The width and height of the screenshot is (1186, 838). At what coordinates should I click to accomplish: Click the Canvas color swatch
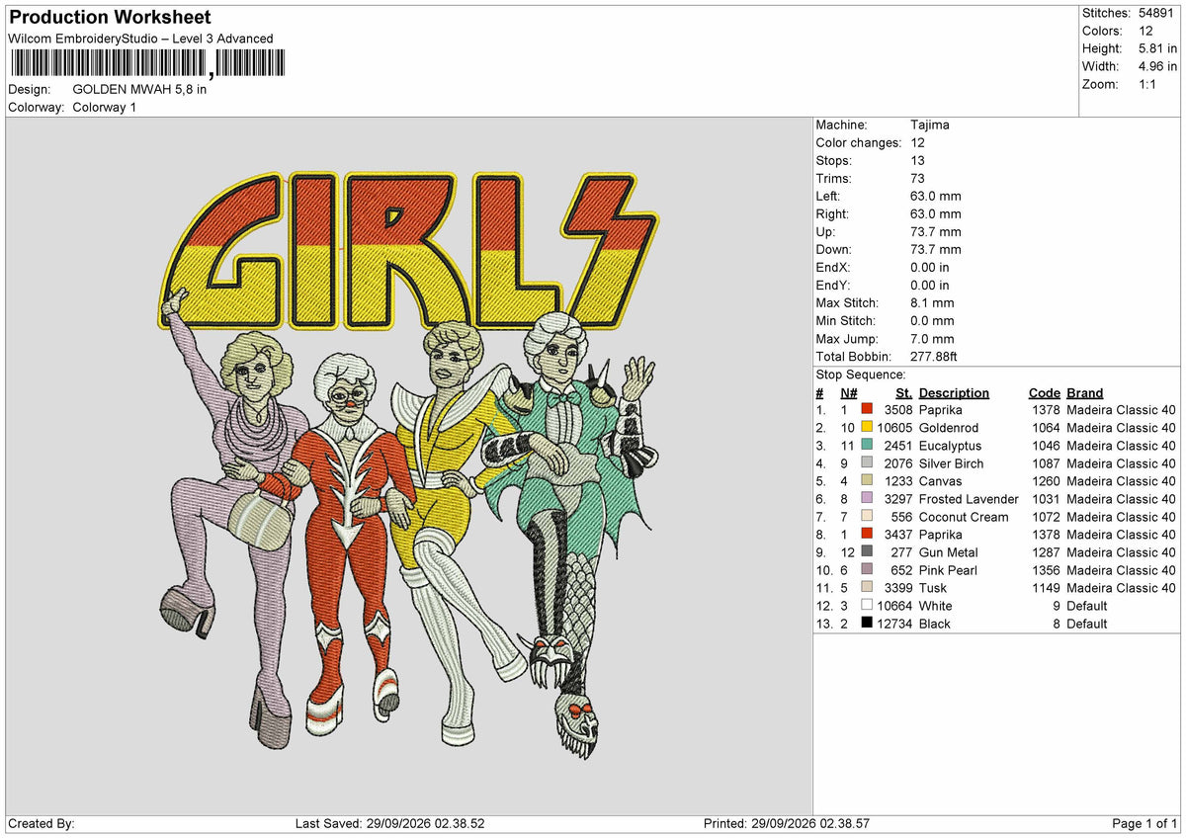coord(867,480)
